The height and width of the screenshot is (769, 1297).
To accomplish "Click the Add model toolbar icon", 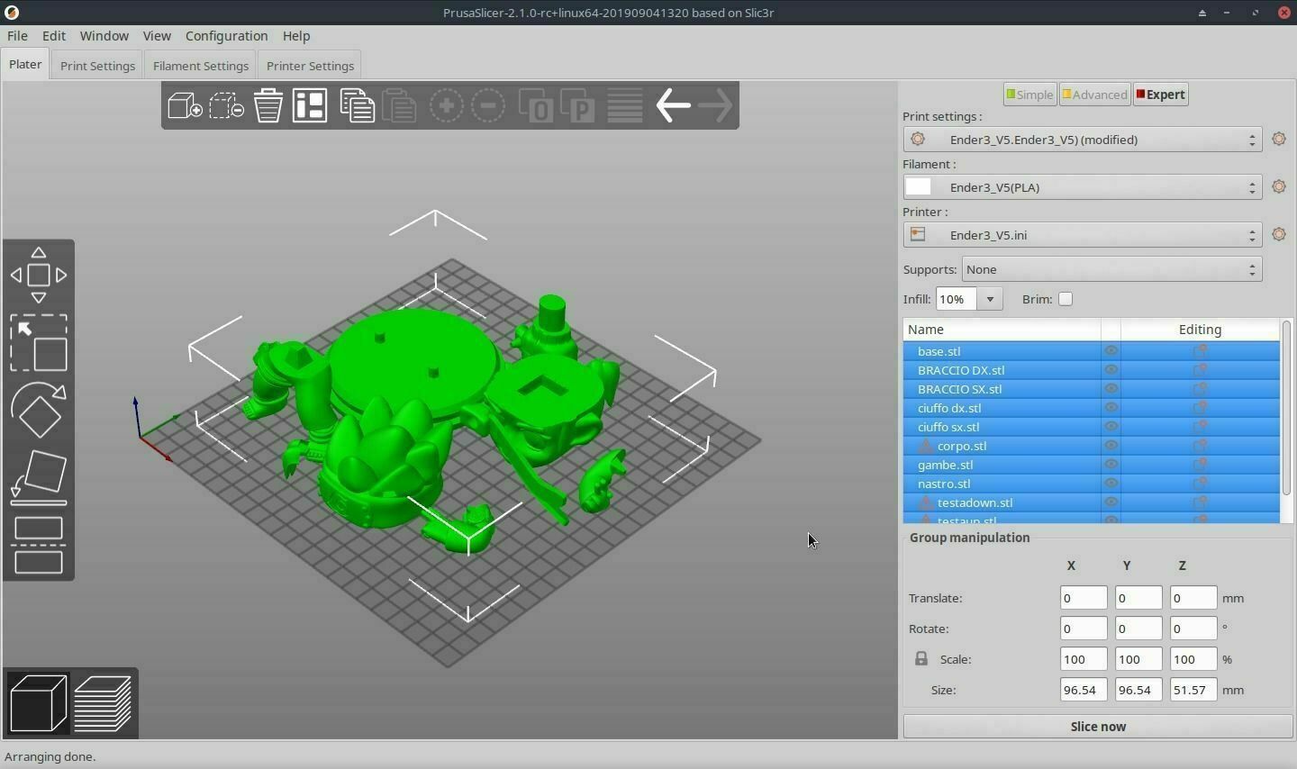I will click(x=185, y=105).
